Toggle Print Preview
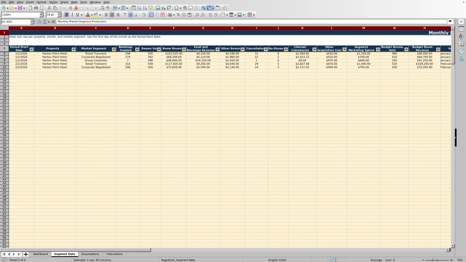The width and height of the screenshot is (466, 262). tap(42, 8)
